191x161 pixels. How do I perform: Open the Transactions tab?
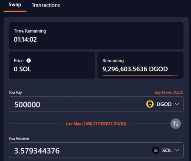point(46,5)
